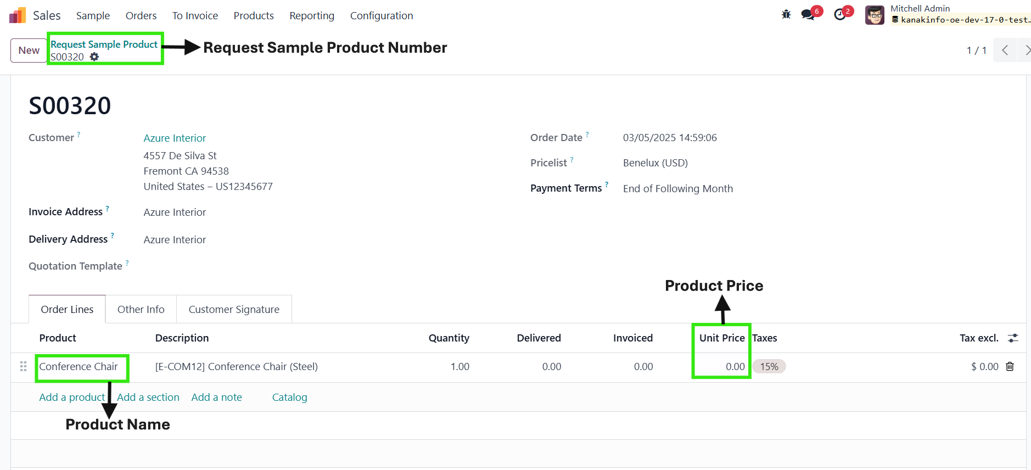Click the Unit Price column header
The image size is (1031, 470).
coord(722,338)
